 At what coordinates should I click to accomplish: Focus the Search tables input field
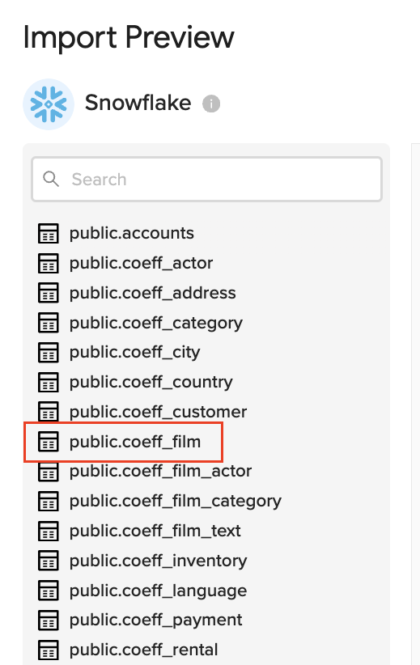coord(207,179)
